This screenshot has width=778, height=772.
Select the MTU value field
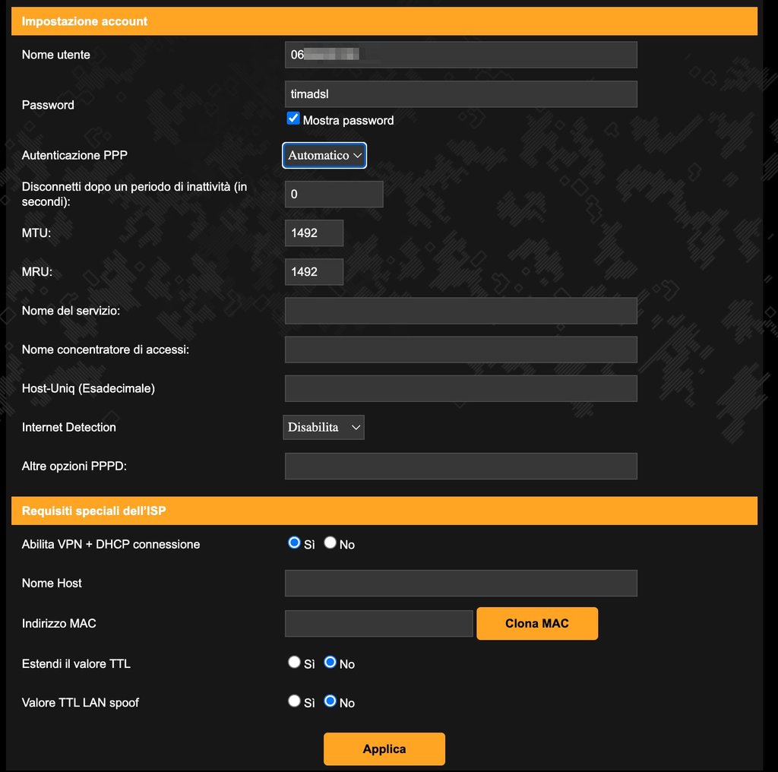coord(314,233)
